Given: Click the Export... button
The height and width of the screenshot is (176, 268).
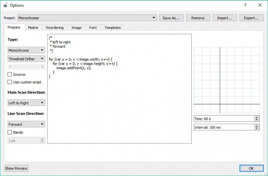Looking at the screenshot, I should [251, 18].
